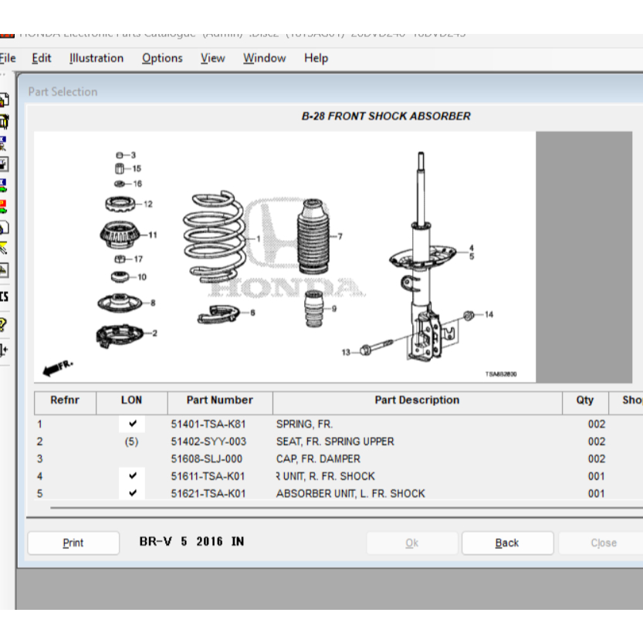The width and height of the screenshot is (643, 643).
Task: Toggle LON checkmark for 51621-TSA-K01
Action: point(132,493)
